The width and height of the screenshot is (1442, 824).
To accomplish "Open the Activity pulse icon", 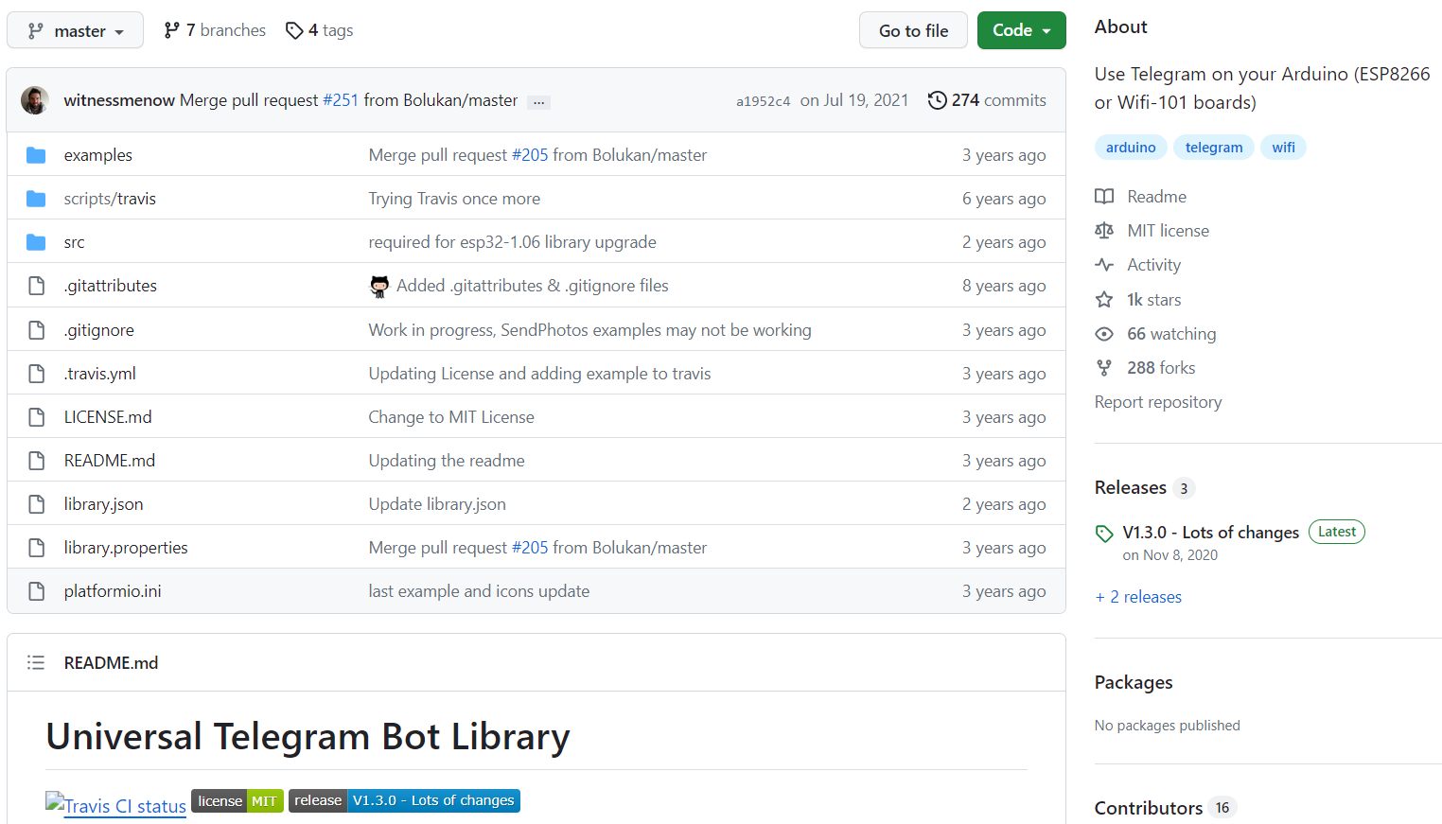I will click(1104, 265).
